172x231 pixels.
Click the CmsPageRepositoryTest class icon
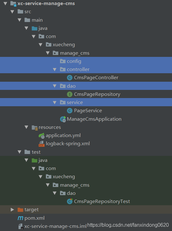70,201
